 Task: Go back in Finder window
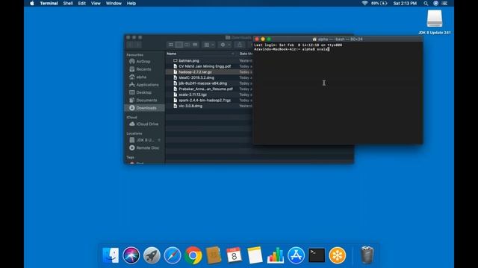point(130,45)
